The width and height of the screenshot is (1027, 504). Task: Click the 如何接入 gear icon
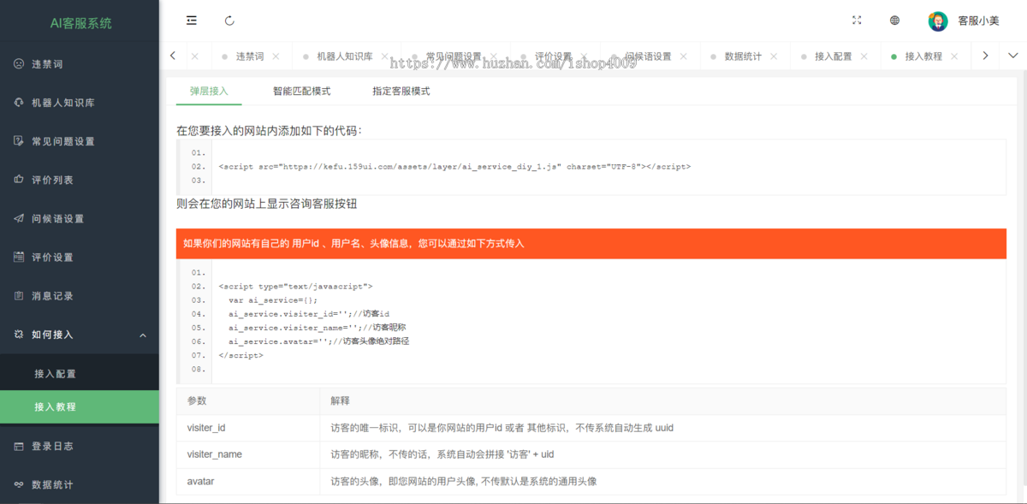(x=19, y=335)
